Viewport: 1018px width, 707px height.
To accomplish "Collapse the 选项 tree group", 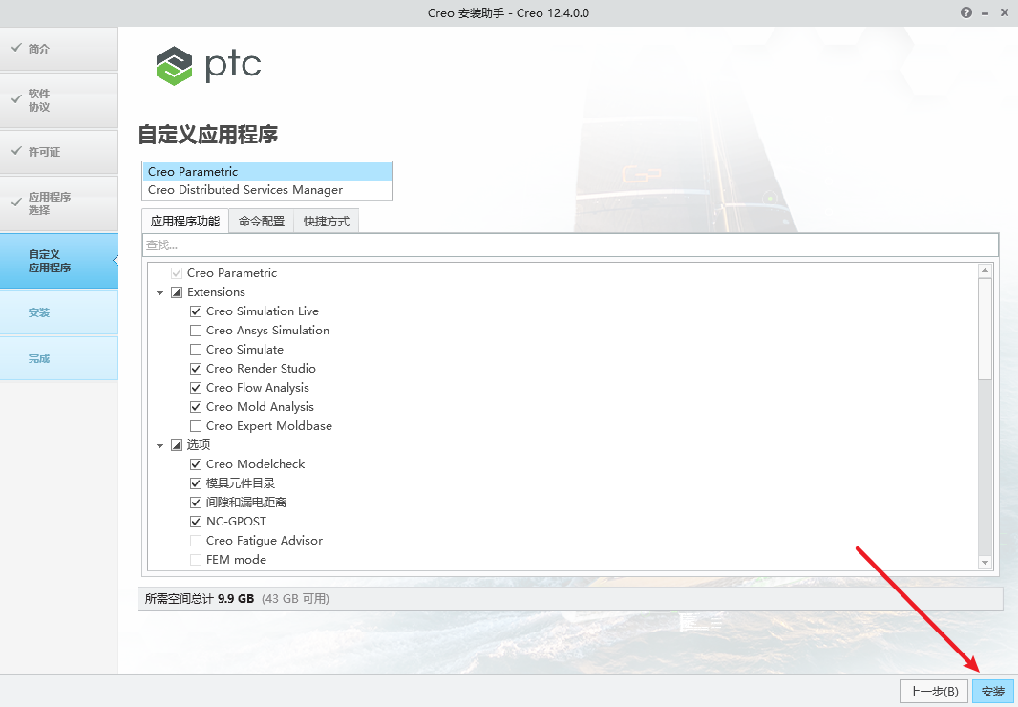I will (160, 445).
